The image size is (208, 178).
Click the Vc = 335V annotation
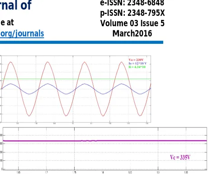point(180,157)
